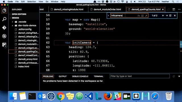
Task: Open demo9_printIssue file
Action: pyautogui.click(x=28, y=63)
